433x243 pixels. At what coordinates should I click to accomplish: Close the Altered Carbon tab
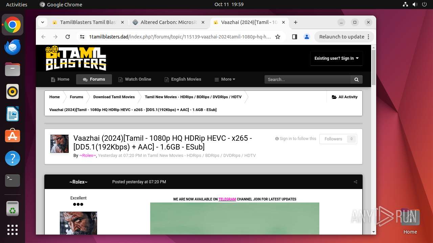pyautogui.click(x=203, y=22)
